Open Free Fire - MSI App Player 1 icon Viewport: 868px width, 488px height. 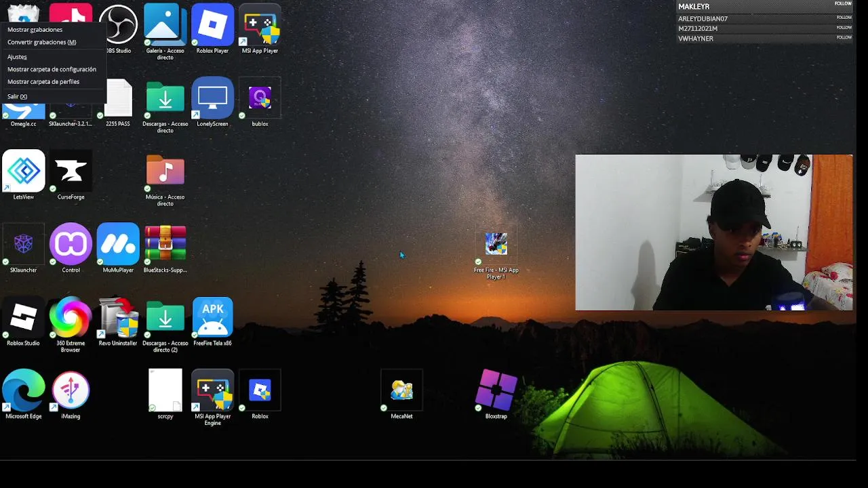point(496,245)
